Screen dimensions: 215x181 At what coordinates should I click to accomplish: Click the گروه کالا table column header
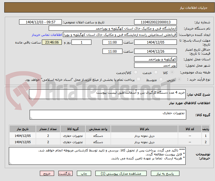coord(73,129)
